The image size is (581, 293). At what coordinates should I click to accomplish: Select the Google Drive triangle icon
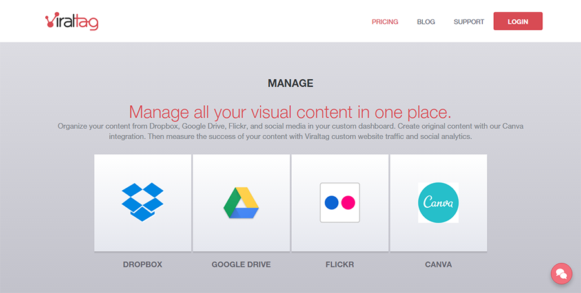click(x=241, y=203)
